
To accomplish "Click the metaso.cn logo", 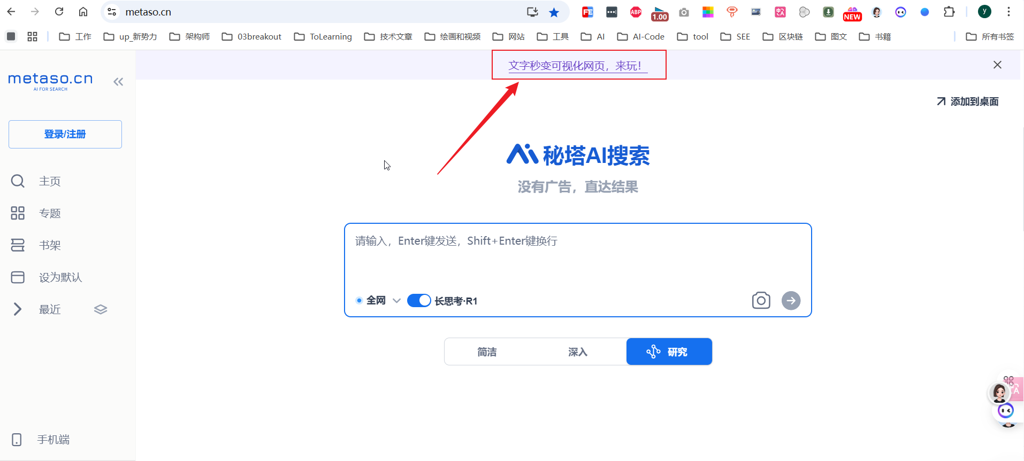I will [50, 81].
